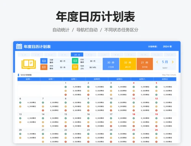This screenshot has height=146, width=191.
Task: Click the yellow envelope icon for 完成占比
Action: coord(75,67)
